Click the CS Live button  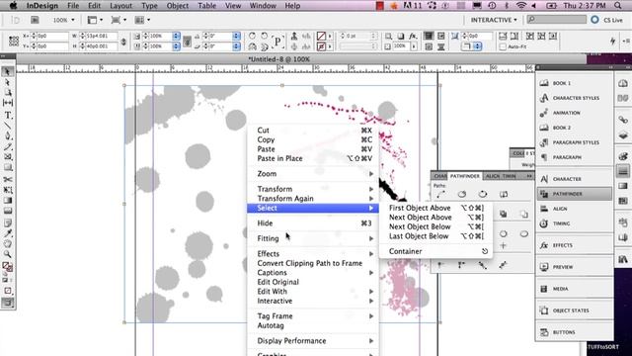pos(607,20)
